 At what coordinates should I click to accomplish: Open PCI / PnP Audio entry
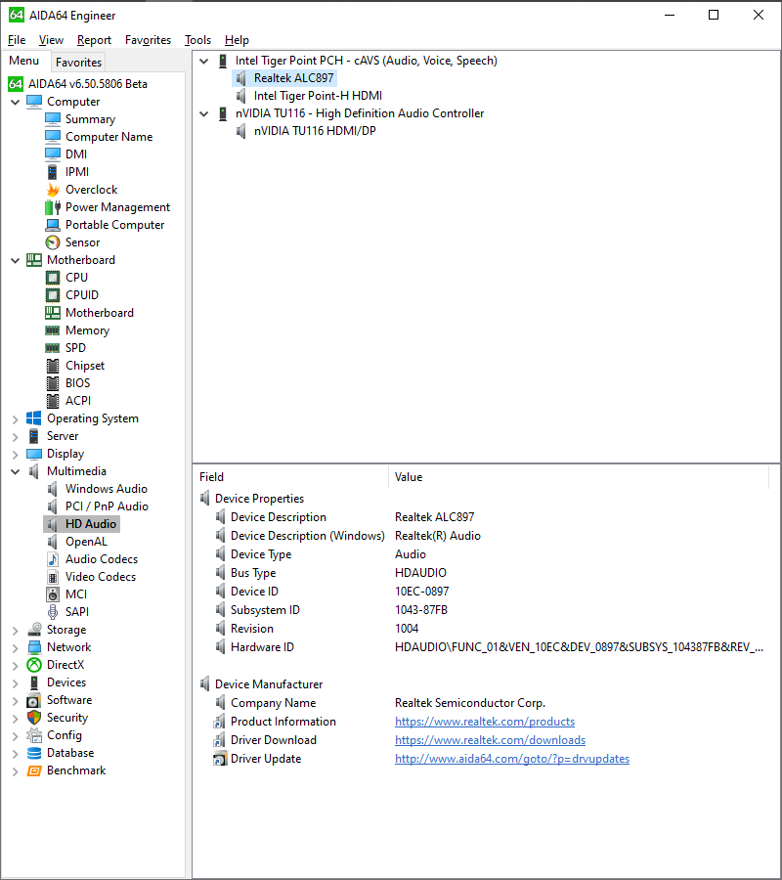point(107,506)
